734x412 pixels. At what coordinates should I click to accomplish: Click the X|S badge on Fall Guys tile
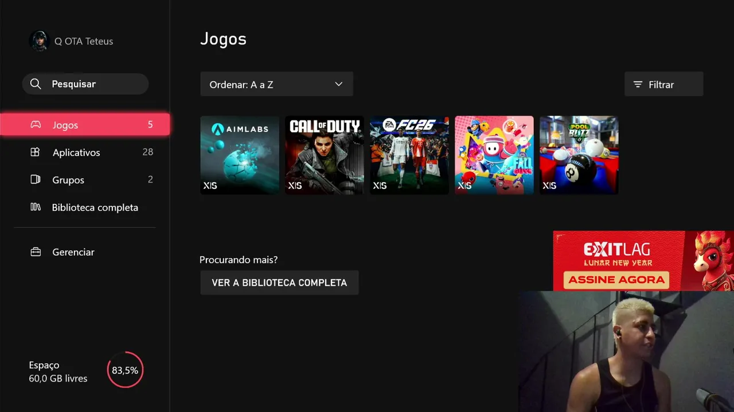(x=465, y=185)
